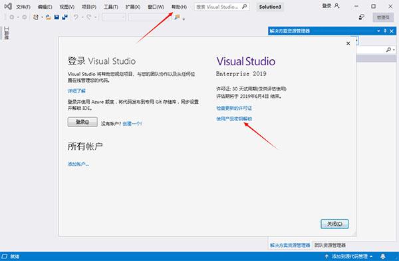Click the navigate forward toolbar icon

[25, 17]
